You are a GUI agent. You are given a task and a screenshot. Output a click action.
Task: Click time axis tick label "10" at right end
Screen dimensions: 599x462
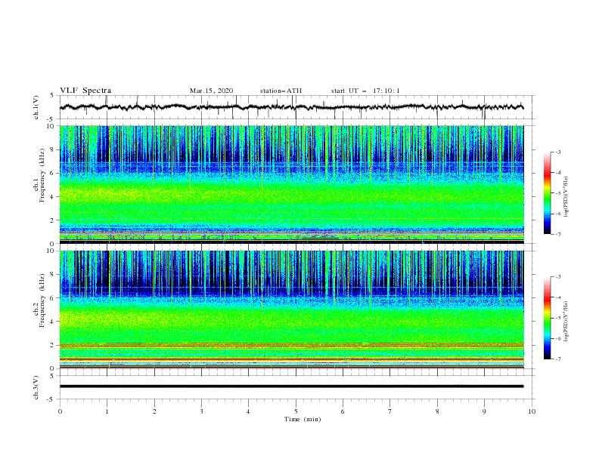pyautogui.click(x=532, y=411)
